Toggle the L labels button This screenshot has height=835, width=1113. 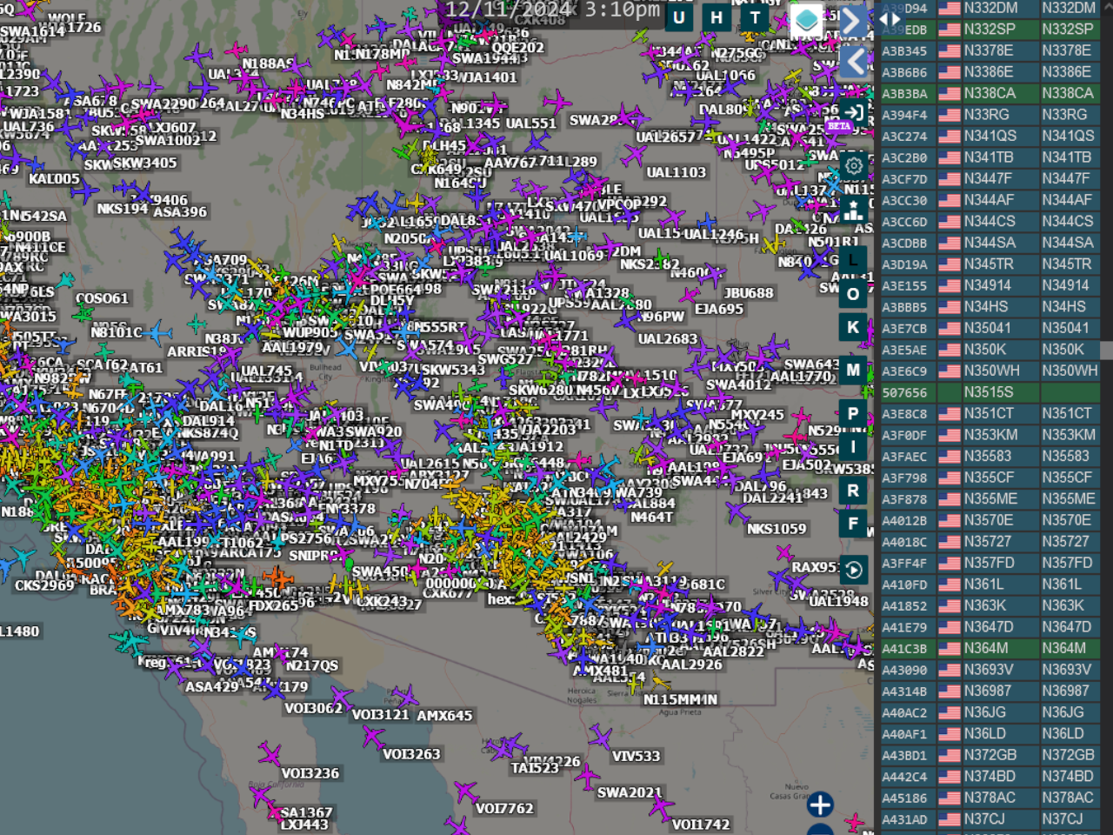pyautogui.click(x=853, y=259)
